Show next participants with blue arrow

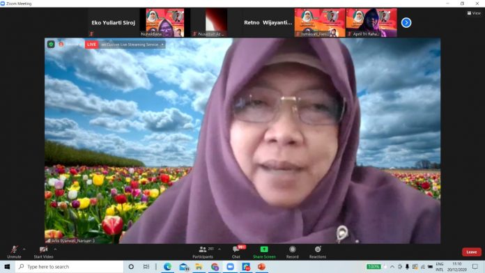(x=406, y=22)
